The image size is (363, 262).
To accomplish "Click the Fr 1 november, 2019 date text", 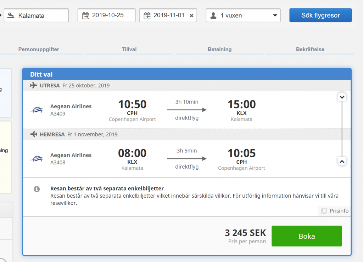I will (93, 134).
